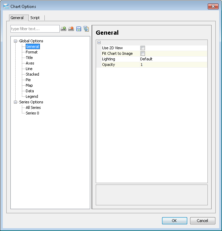
Task: Select the Stacked tree item
Action: point(32,74)
